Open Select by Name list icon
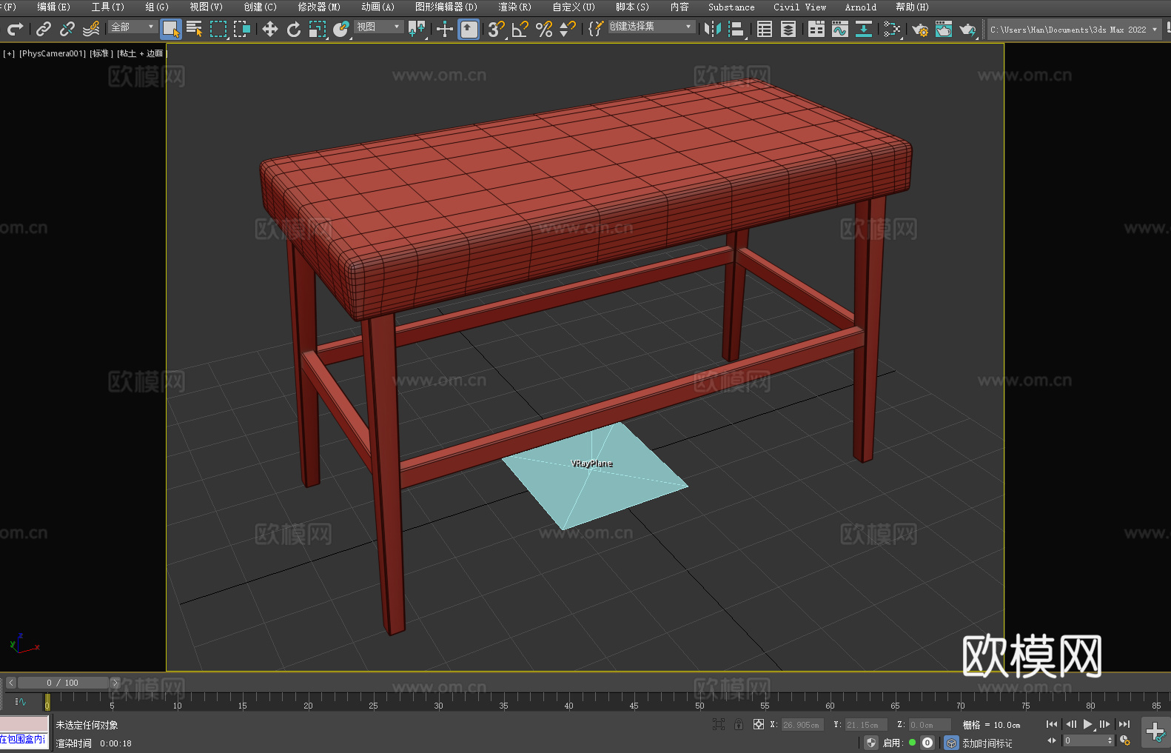Image resolution: width=1171 pixels, height=753 pixels. pos(195,29)
